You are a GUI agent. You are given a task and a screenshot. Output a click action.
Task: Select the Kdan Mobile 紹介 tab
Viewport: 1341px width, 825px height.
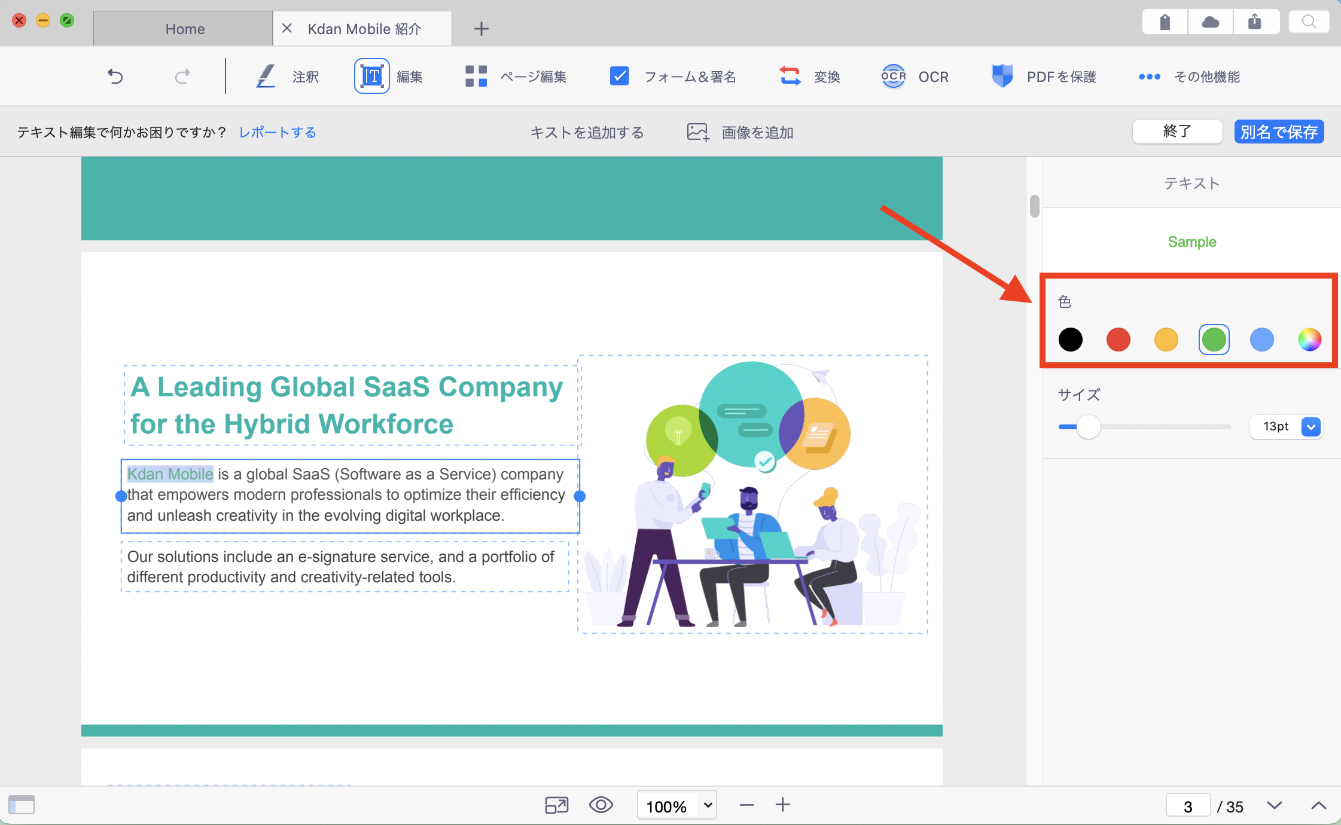(x=364, y=29)
